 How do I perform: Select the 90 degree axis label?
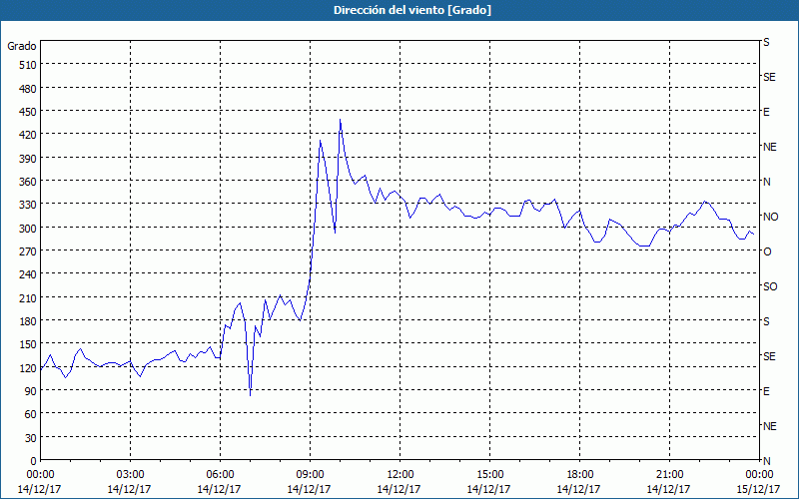pyautogui.click(x=31, y=391)
